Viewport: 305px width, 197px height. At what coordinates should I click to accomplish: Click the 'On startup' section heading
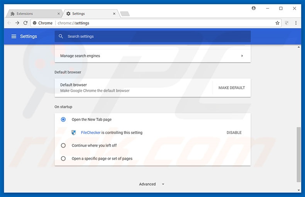click(x=63, y=107)
